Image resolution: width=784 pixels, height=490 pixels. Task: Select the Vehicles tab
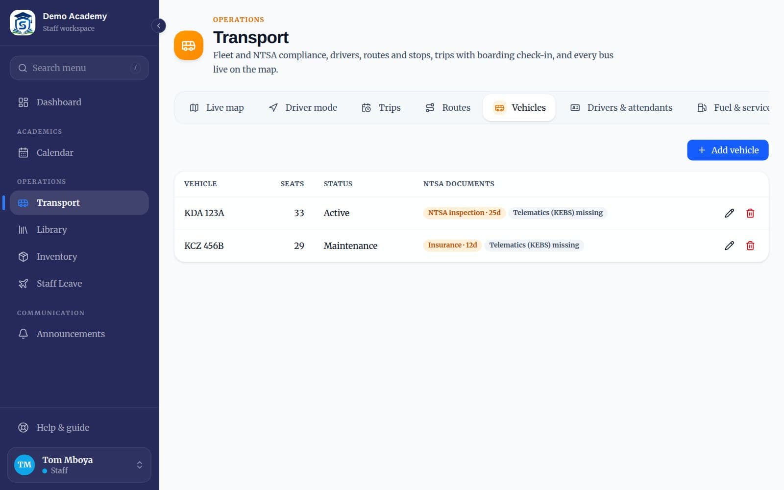click(x=519, y=108)
